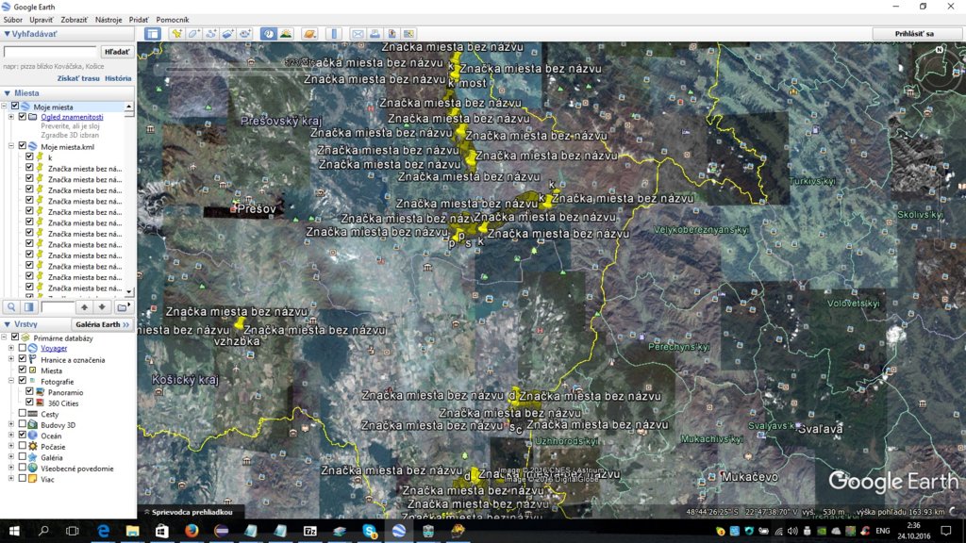Add a polygon from the toolbar
The height and width of the screenshot is (543, 966).
point(193,34)
